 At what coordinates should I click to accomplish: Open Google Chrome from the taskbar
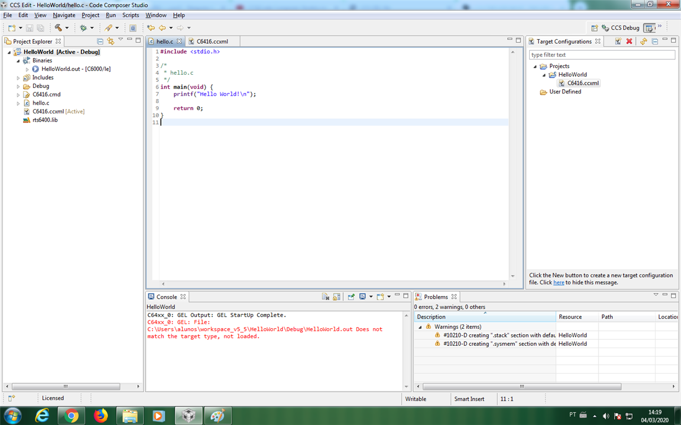pyautogui.click(x=71, y=416)
